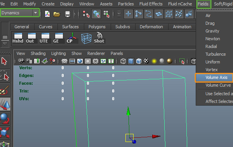The width and height of the screenshot is (233, 147).
Task: Click the textured checker sphere icon
Action: (x=146, y=61)
